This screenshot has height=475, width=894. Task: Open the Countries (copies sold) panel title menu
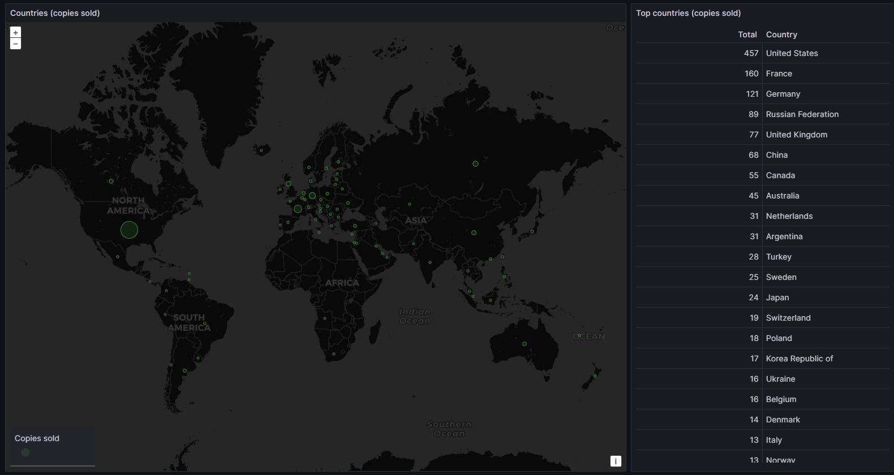click(55, 13)
